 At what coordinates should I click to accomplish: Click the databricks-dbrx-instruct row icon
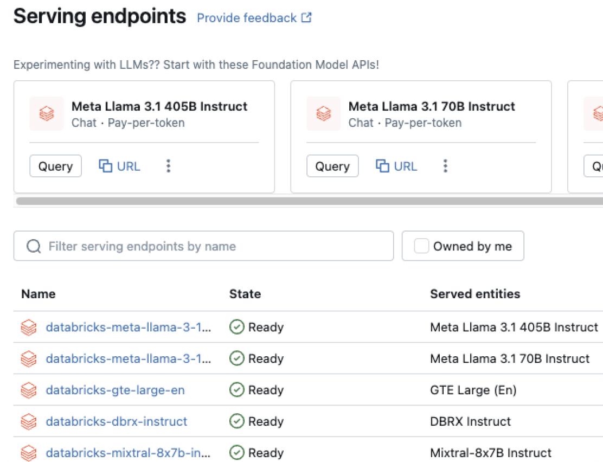29,421
